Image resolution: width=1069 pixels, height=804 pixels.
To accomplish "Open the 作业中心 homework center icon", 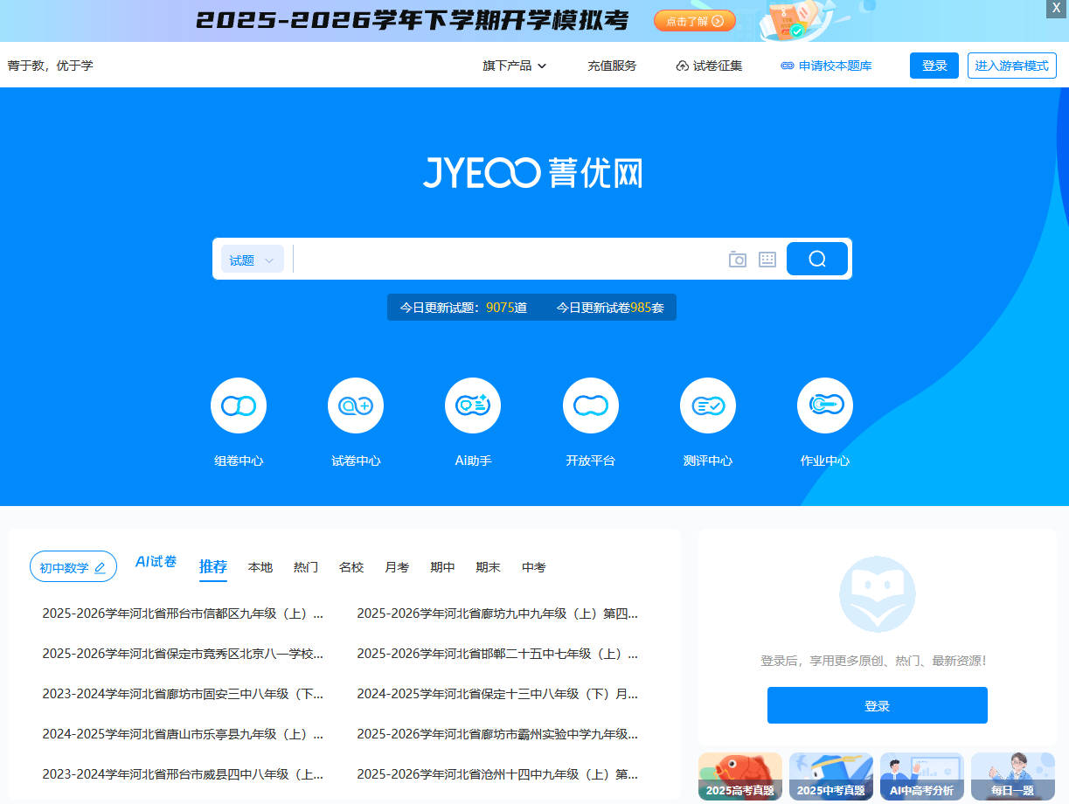I will pyautogui.click(x=824, y=405).
